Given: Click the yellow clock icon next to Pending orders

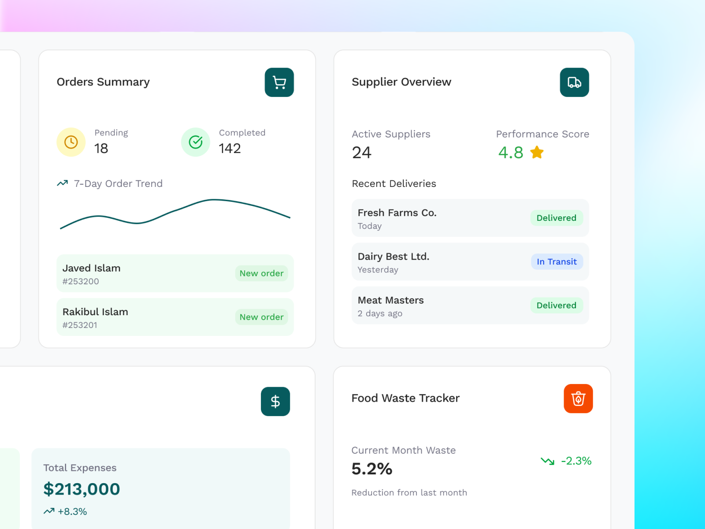Looking at the screenshot, I should [x=71, y=142].
